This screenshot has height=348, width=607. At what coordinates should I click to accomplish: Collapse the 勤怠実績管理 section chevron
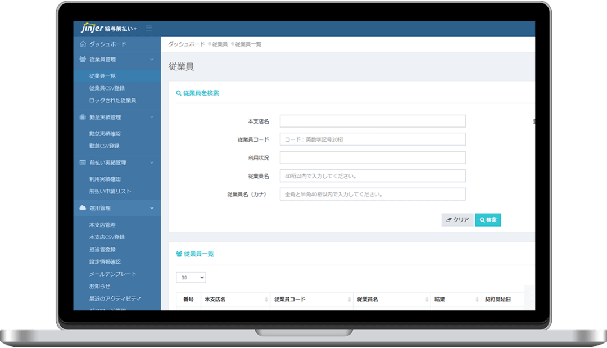coord(152,117)
